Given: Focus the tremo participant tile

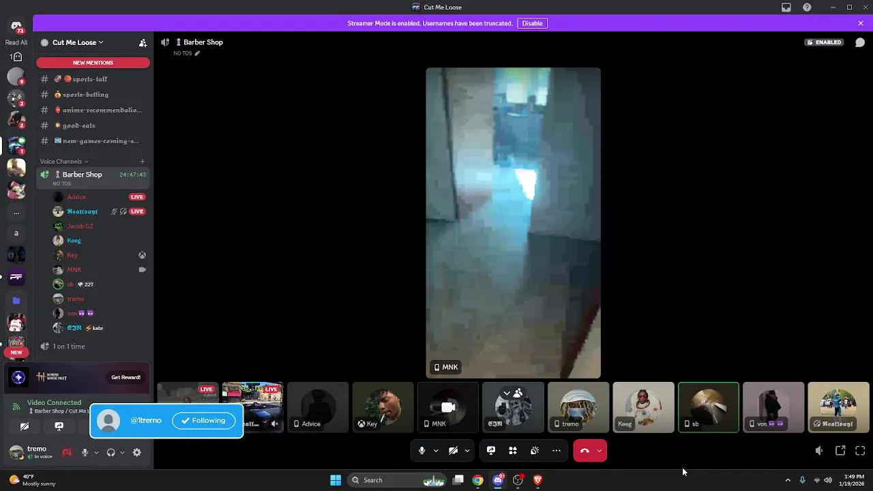Looking at the screenshot, I should pos(578,407).
